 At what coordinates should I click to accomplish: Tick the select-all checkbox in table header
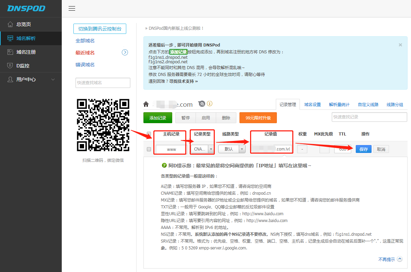149,134
